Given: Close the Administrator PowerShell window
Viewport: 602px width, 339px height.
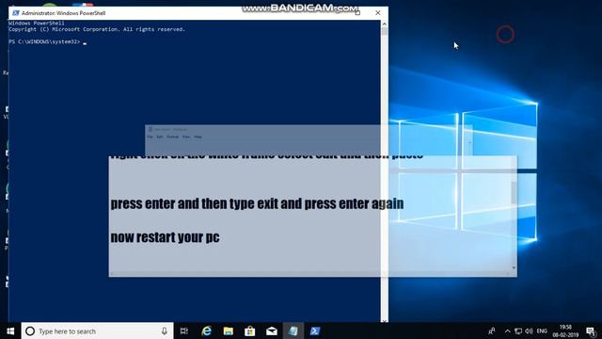Looking at the screenshot, I should [378, 12].
